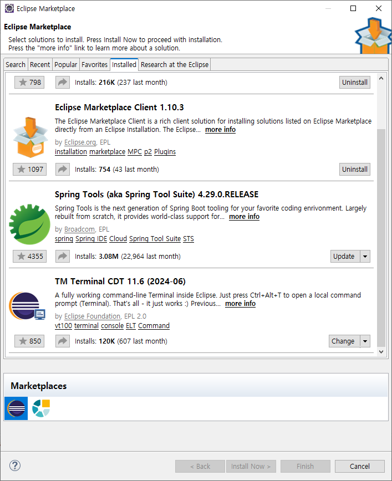Screen dimensions: 392x481
Task: Click the Plugins tag
Action: click(x=165, y=152)
